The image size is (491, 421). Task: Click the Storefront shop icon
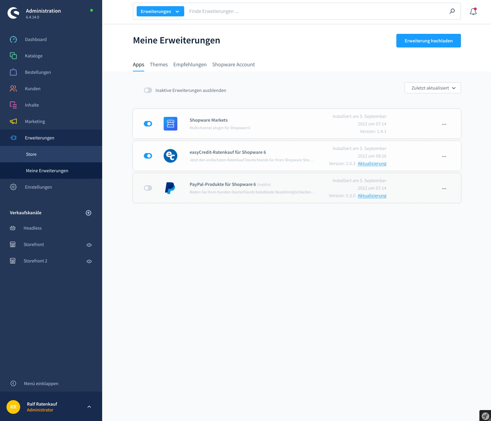click(x=13, y=244)
